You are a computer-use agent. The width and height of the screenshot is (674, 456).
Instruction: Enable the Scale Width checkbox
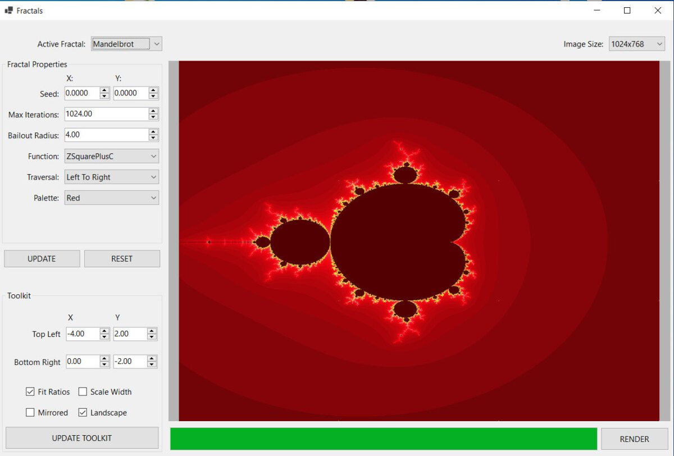[83, 391]
